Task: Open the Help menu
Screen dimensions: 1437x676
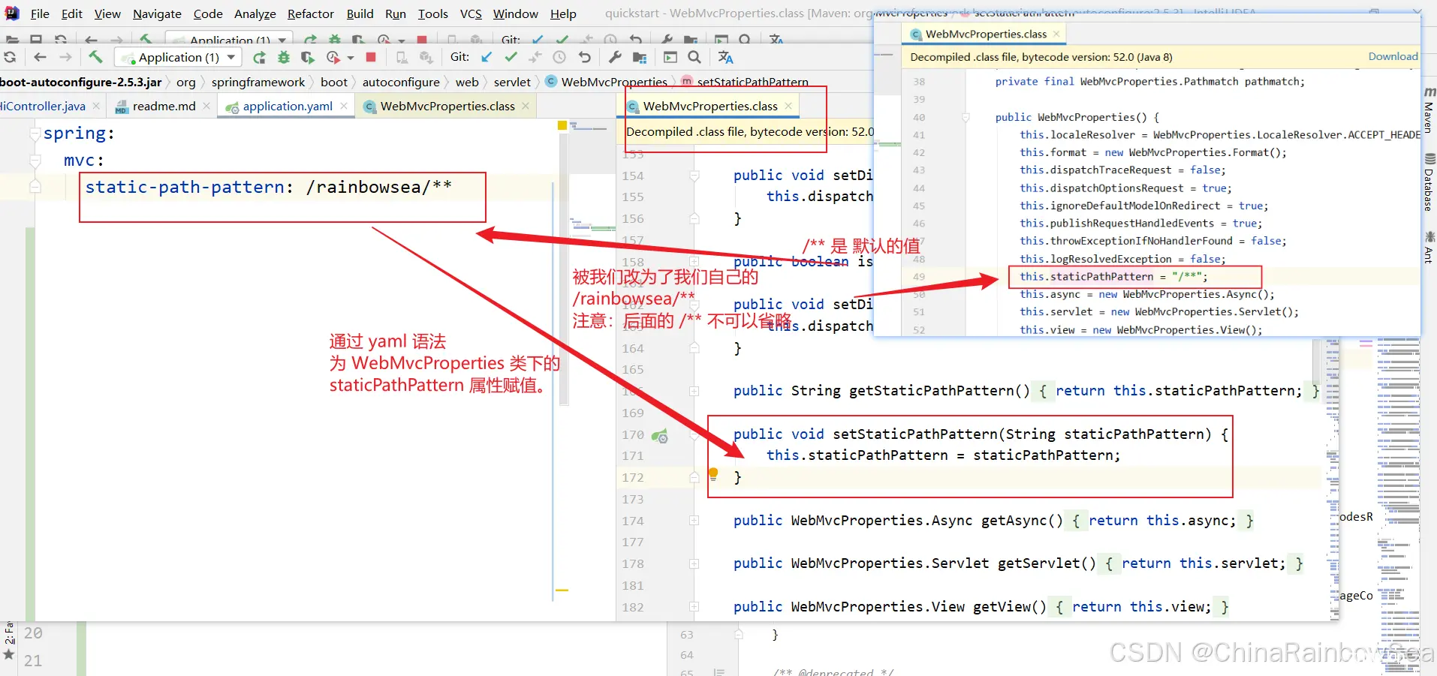Action: tap(563, 14)
